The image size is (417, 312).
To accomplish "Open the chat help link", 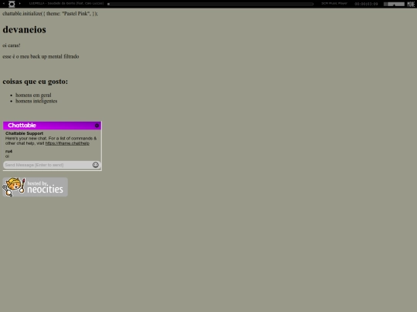I will pyautogui.click(x=67, y=143).
